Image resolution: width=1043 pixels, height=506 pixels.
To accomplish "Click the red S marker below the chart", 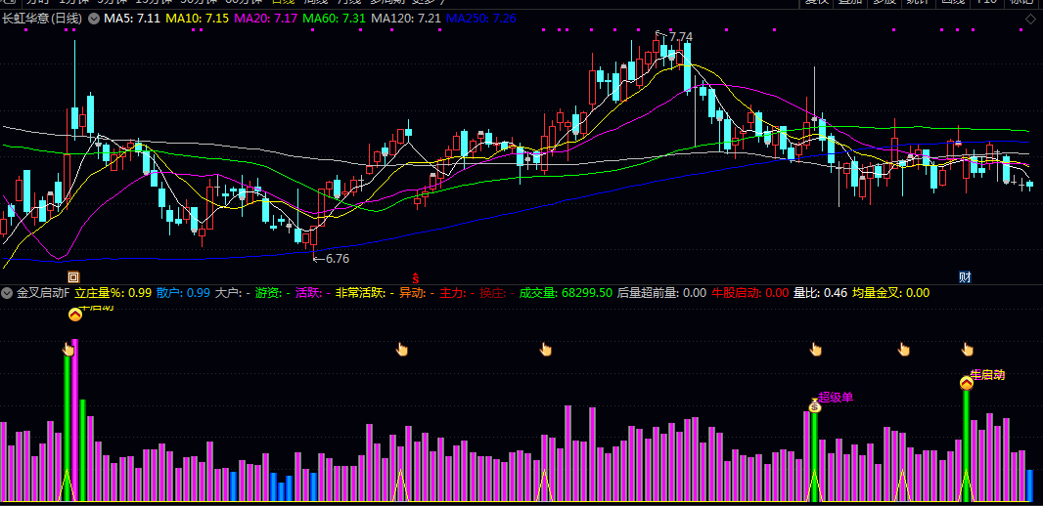I will point(416,276).
